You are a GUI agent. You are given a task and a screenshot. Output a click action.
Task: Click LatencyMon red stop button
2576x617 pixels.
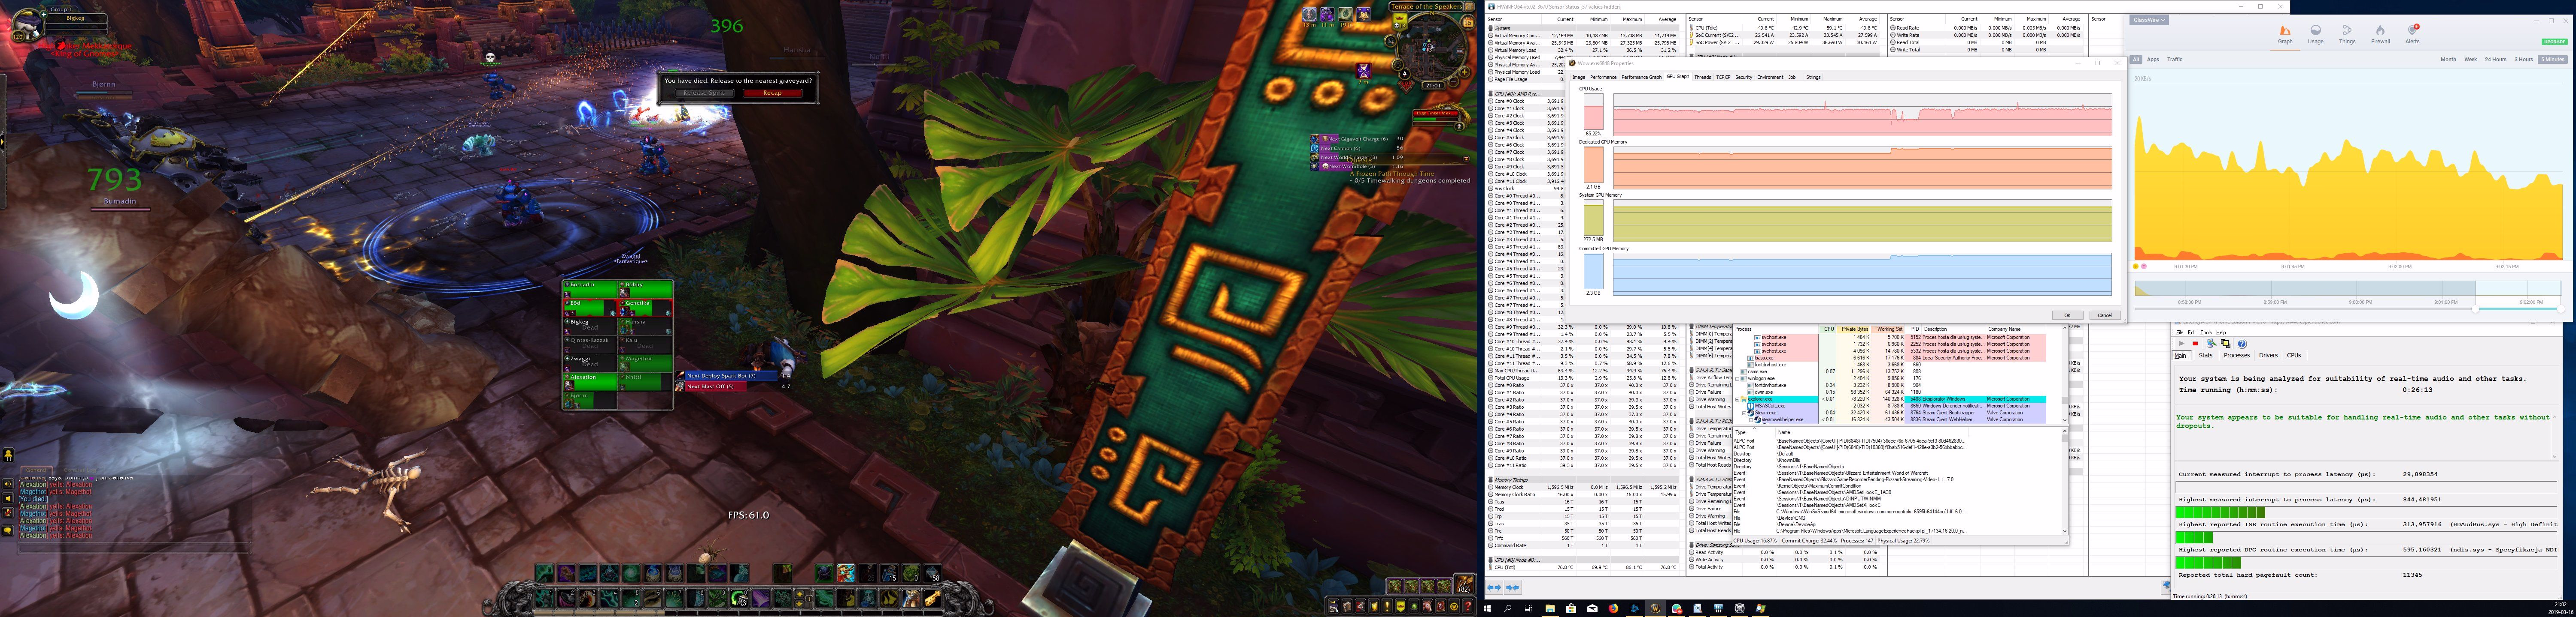point(2195,344)
